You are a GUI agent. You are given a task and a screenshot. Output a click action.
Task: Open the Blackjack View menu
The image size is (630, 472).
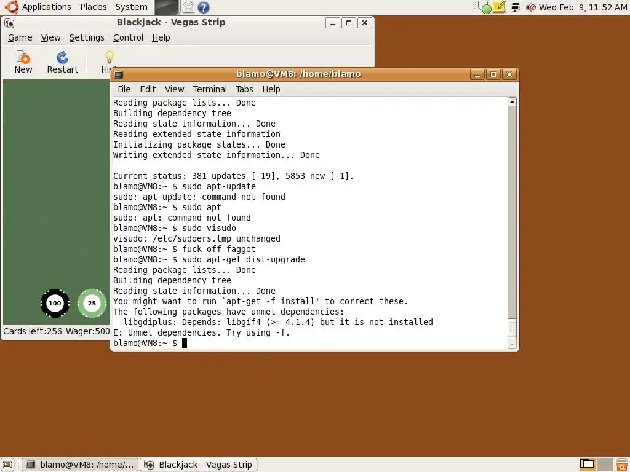50,37
